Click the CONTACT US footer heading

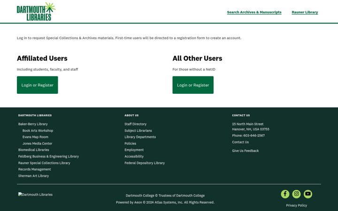pos(241,115)
